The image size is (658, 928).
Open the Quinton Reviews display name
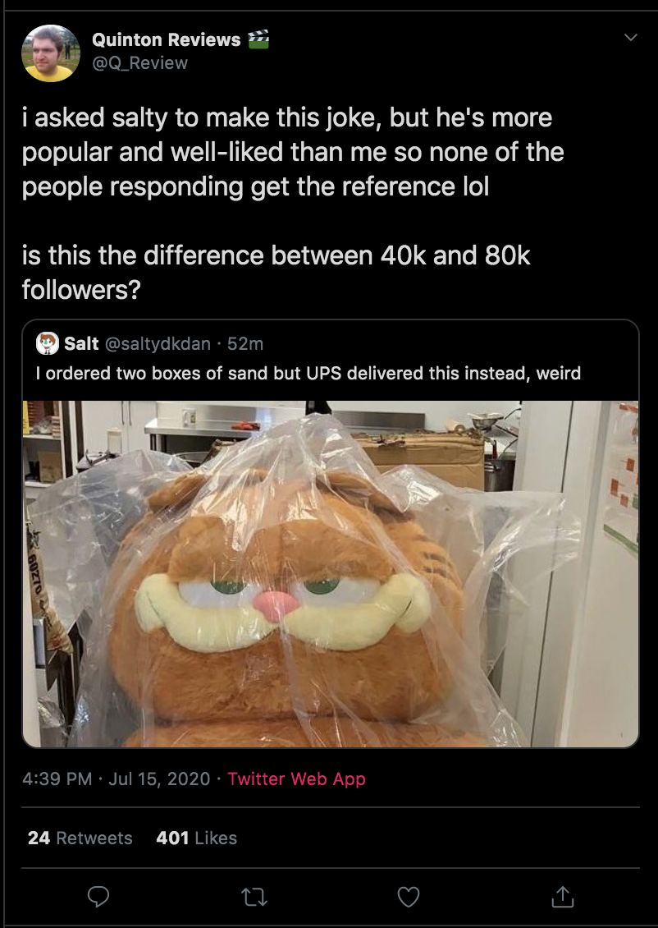pyautogui.click(x=166, y=39)
